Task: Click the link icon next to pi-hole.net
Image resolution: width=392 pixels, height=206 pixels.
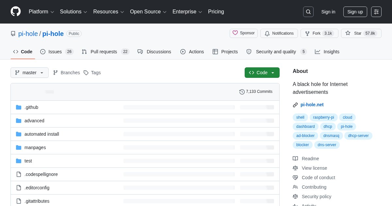Action: coord(295,105)
